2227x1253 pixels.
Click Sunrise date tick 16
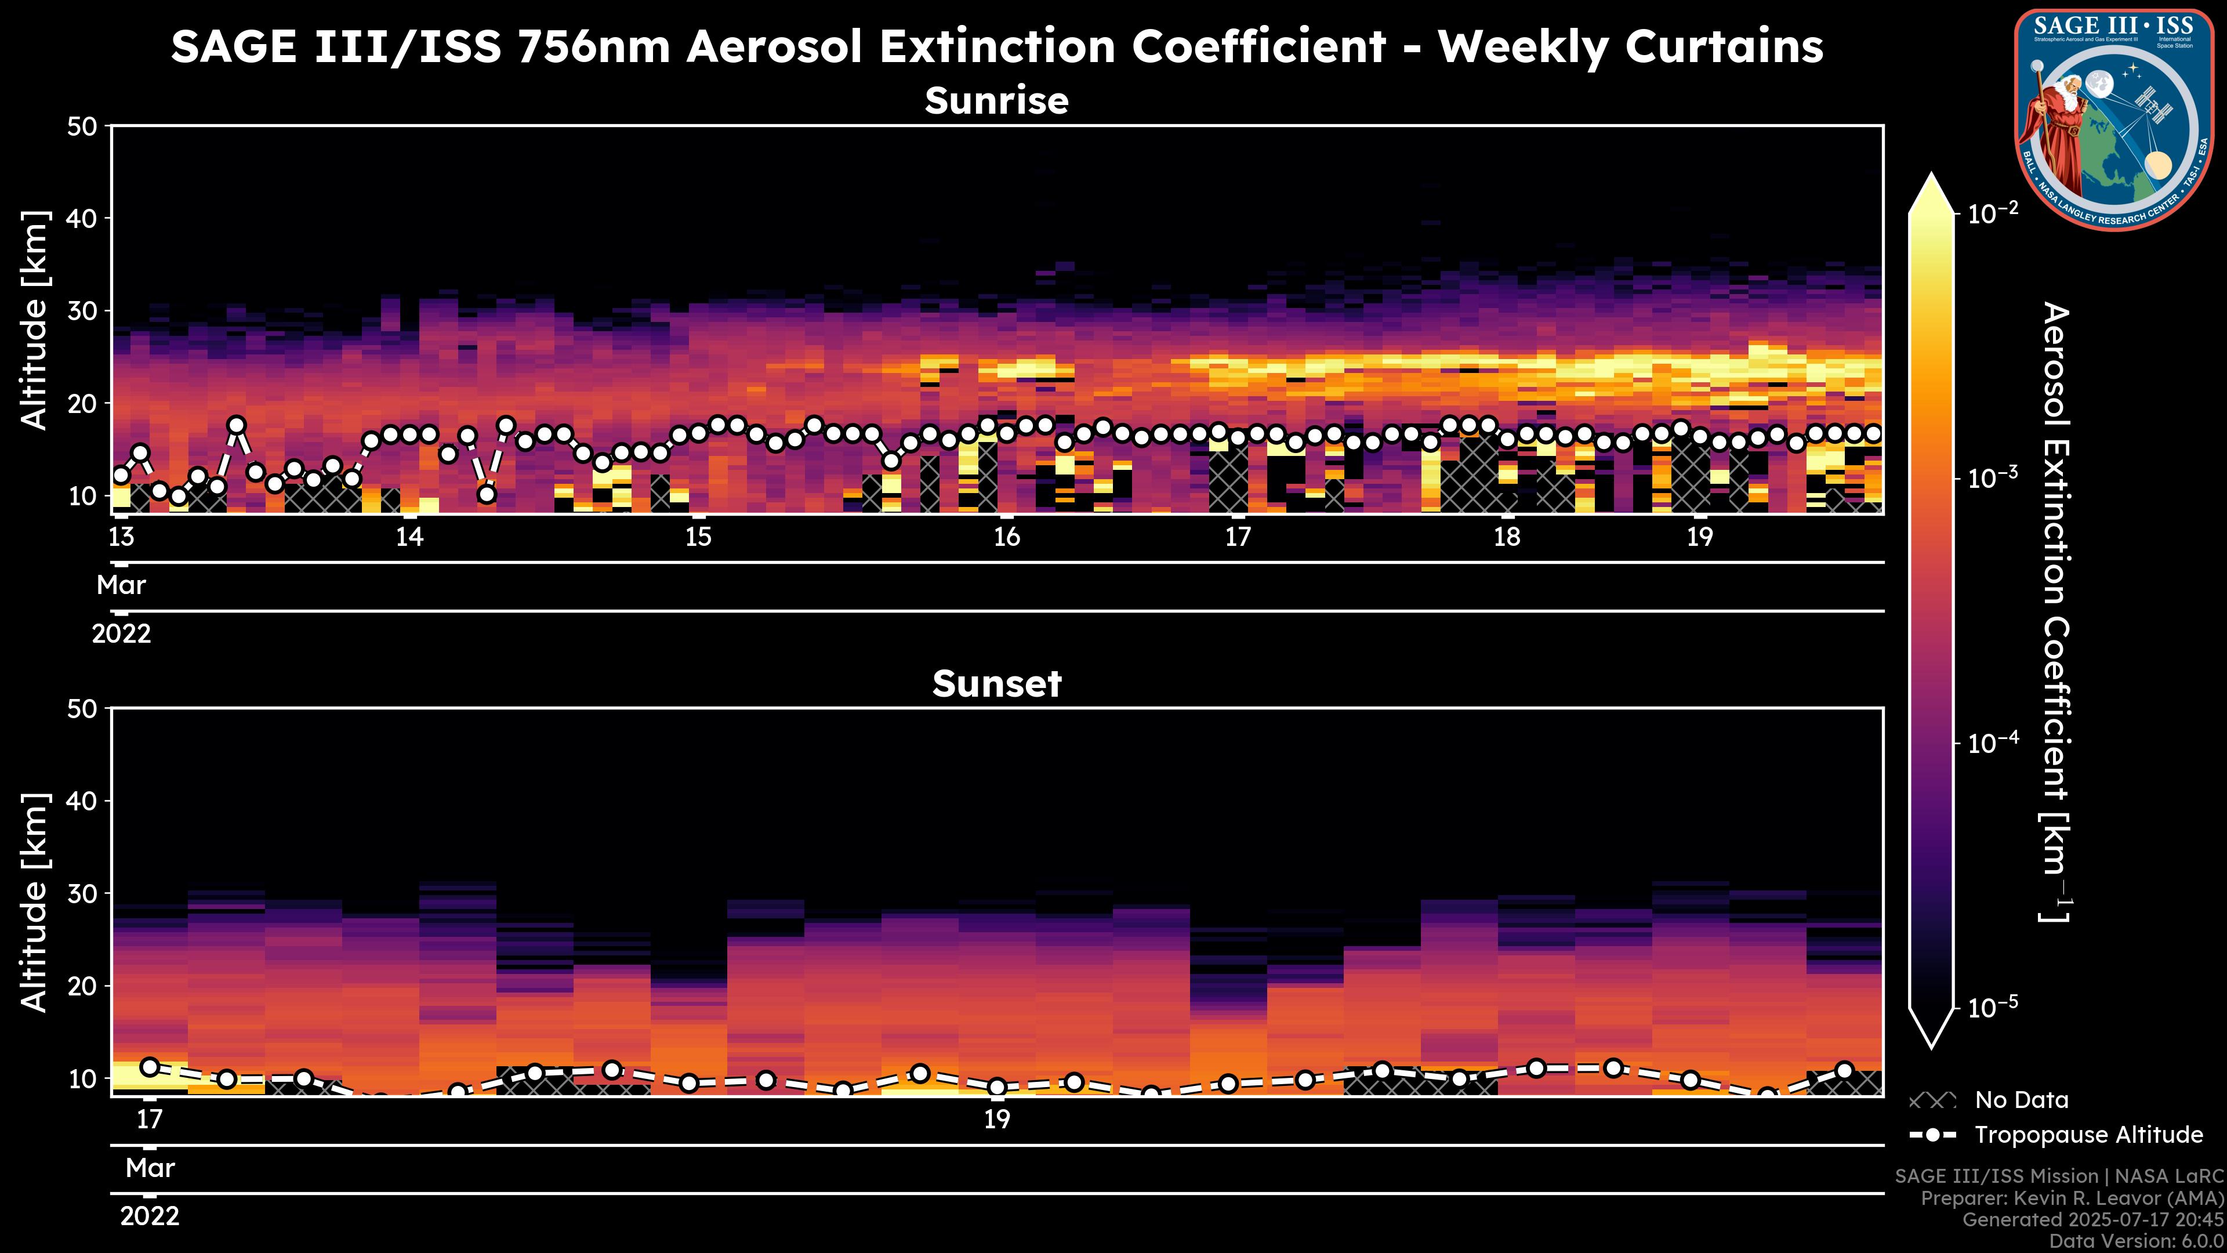[x=1006, y=537]
